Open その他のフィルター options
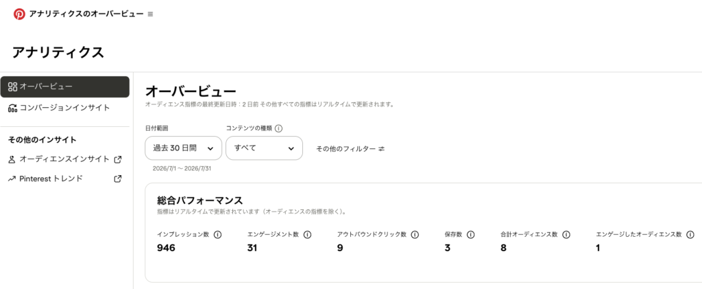 click(x=350, y=149)
